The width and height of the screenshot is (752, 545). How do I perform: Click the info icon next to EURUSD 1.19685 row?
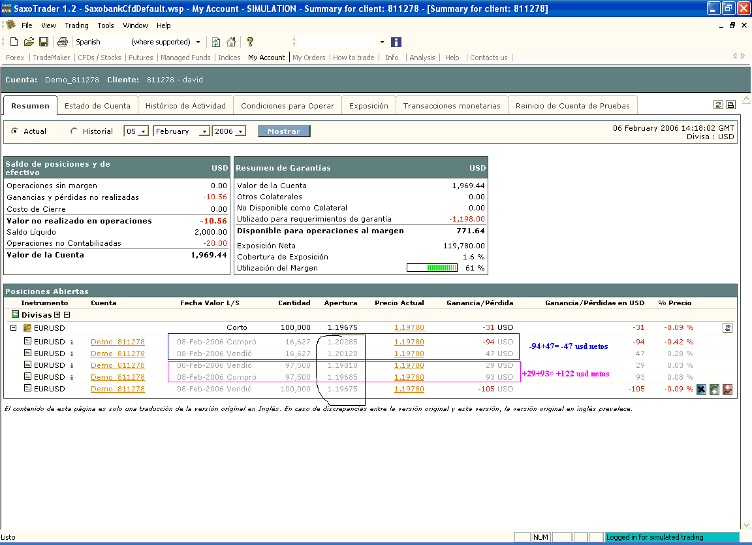click(x=72, y=378)
